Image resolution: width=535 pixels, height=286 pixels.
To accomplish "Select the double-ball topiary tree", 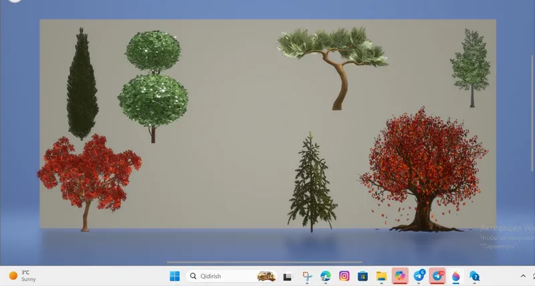I will point(153,86).
